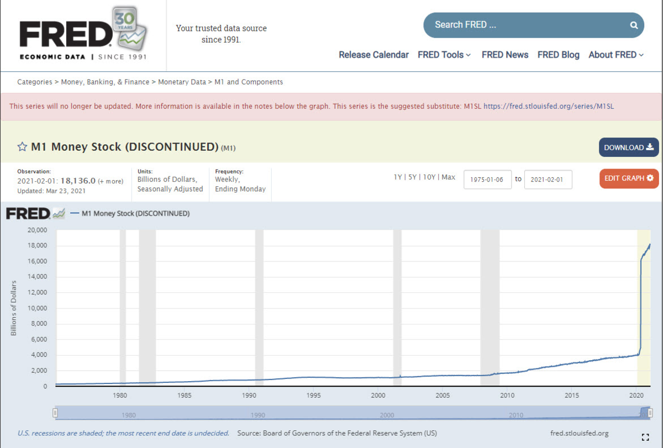Select the 10Y date range

point(429,177)
